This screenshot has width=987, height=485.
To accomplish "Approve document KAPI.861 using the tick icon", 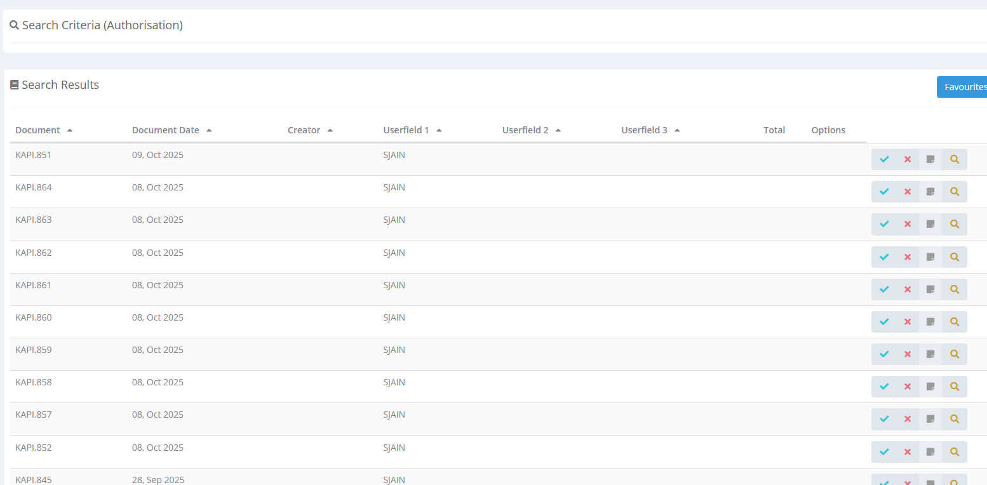I will [x=883, y=289].
